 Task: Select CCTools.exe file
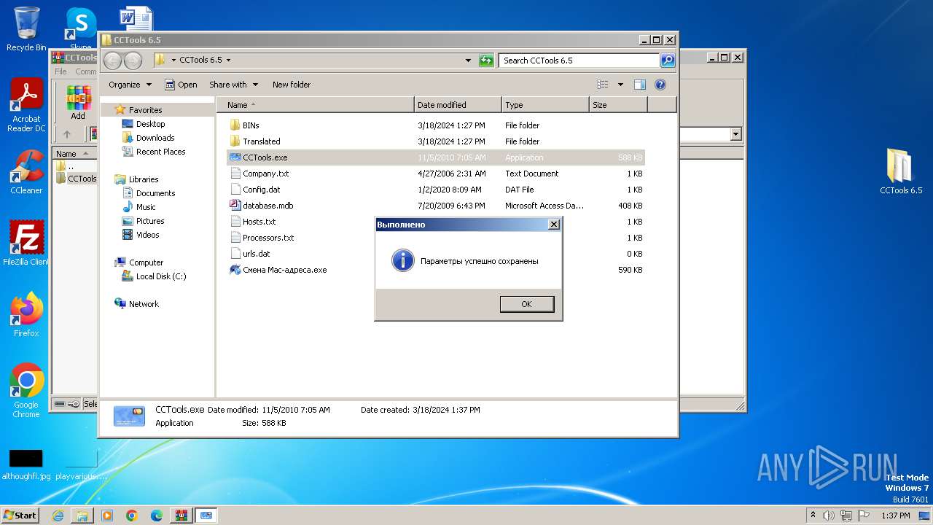pyautogui.click(x=436, y=157)
